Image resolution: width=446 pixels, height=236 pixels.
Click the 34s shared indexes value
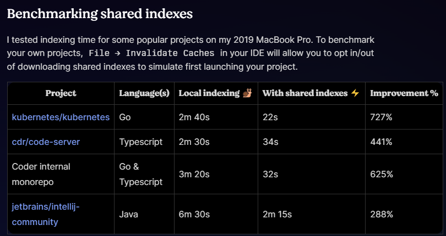point(270,142)
